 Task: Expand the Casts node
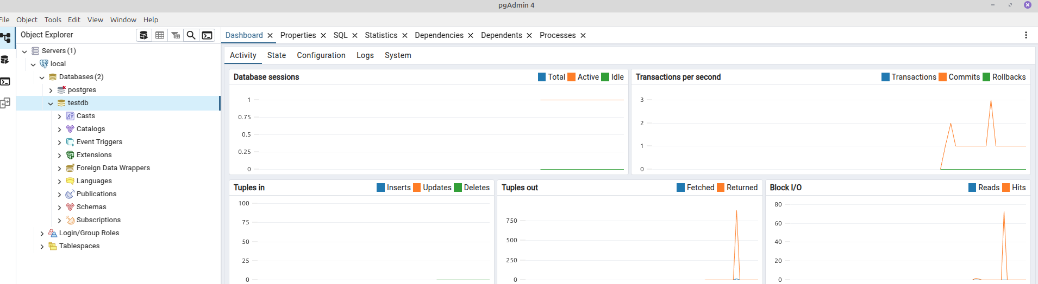pyautogui.click(x=59, y=117)
